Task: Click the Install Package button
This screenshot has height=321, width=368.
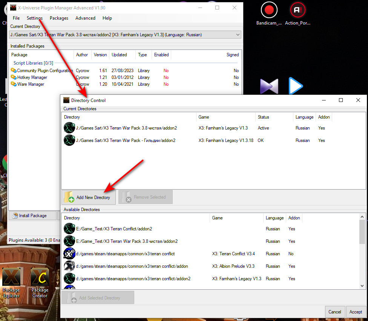Action: pyautogui.click(x=32, y=216)
